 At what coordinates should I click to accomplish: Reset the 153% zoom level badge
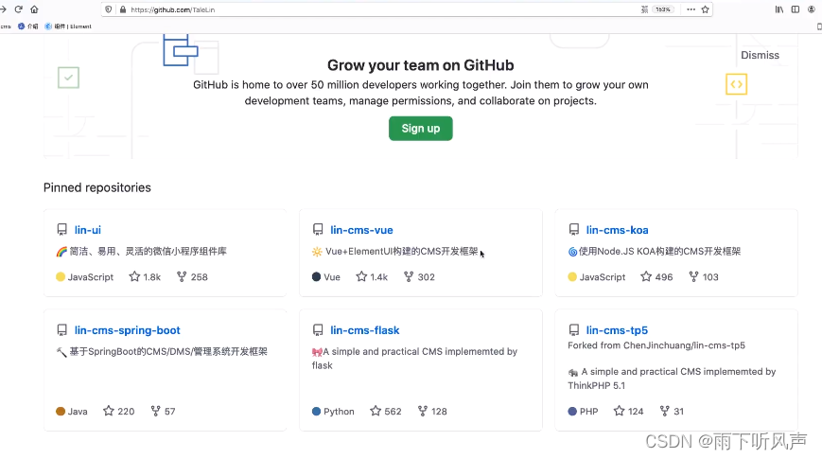663,9
